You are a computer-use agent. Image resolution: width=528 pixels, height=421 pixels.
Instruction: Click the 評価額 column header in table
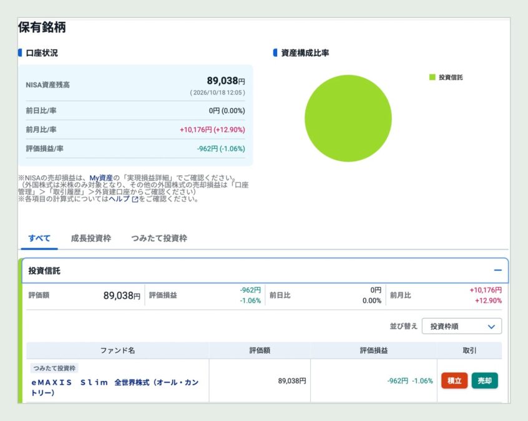point(260,351)
